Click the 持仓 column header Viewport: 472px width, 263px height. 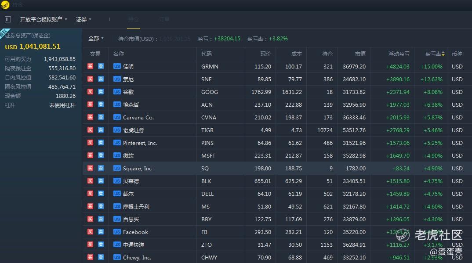(x=327, y=54)
